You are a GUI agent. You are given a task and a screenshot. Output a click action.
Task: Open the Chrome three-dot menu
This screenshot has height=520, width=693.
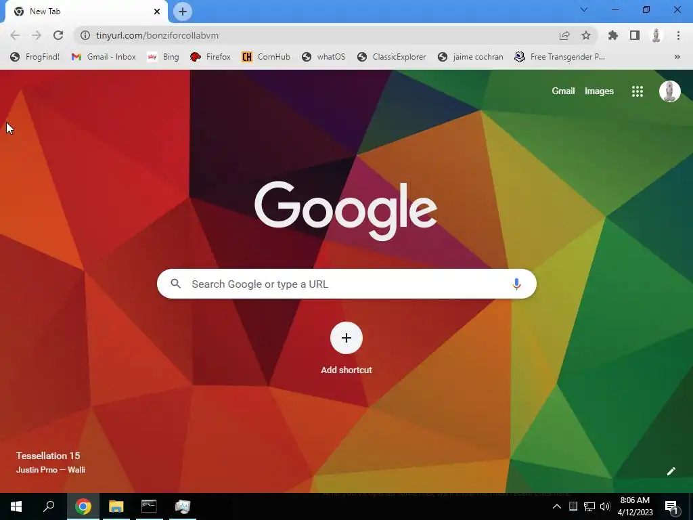point(678,35)
